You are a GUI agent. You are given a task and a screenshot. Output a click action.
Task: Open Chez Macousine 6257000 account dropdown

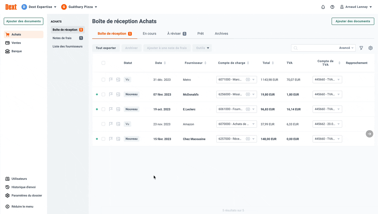[x=237, y=139]
